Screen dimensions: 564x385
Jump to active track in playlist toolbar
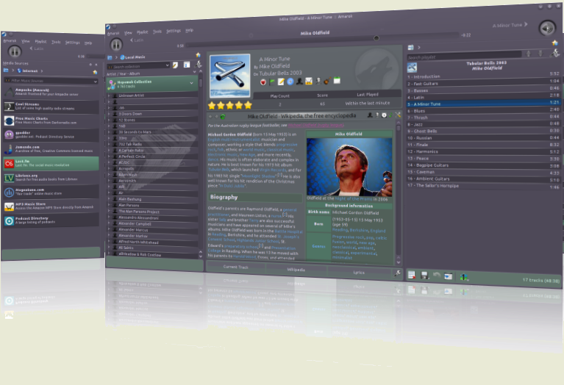click(x=448, y=276)
